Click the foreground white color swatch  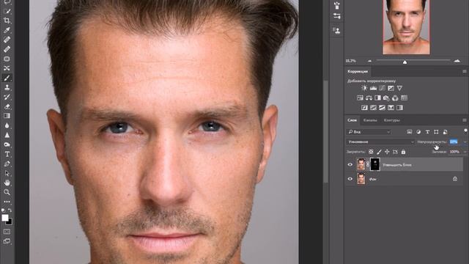(x=4, y=218)
